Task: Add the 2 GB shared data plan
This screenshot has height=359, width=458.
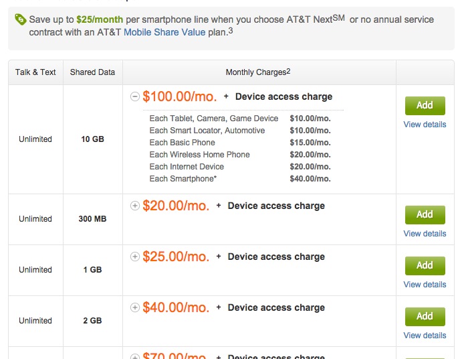Action: [x=425, y=316]
